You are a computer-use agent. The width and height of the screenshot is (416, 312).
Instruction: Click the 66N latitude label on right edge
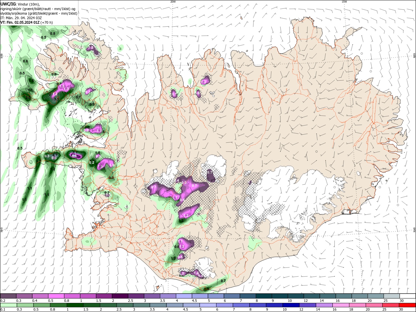pyautogui.click(x=414, y=56)
